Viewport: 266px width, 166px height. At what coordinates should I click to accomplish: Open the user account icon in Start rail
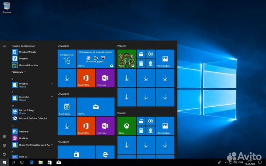pos(4,136)
